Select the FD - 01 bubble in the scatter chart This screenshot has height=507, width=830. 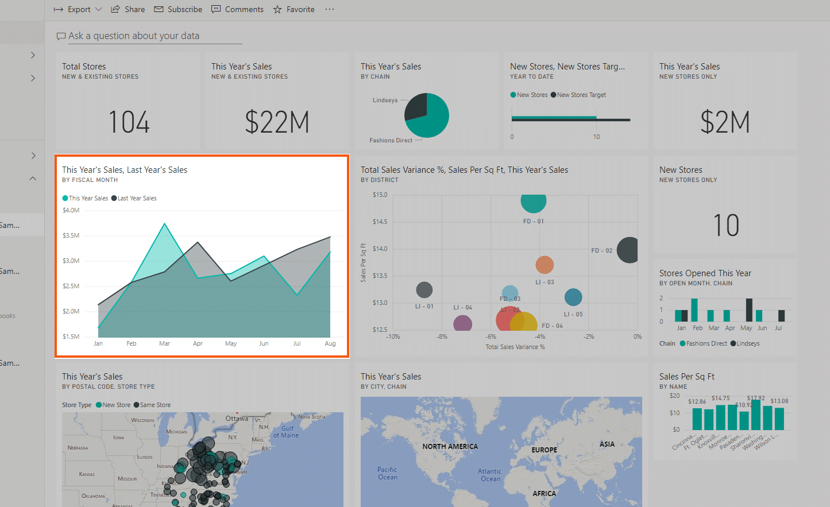[533, 202]
